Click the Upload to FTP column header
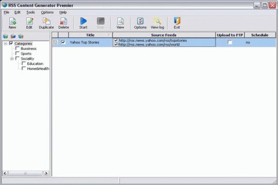Image resolution: width=278 pixels, height=185 pixels. [x=230, y=35]
